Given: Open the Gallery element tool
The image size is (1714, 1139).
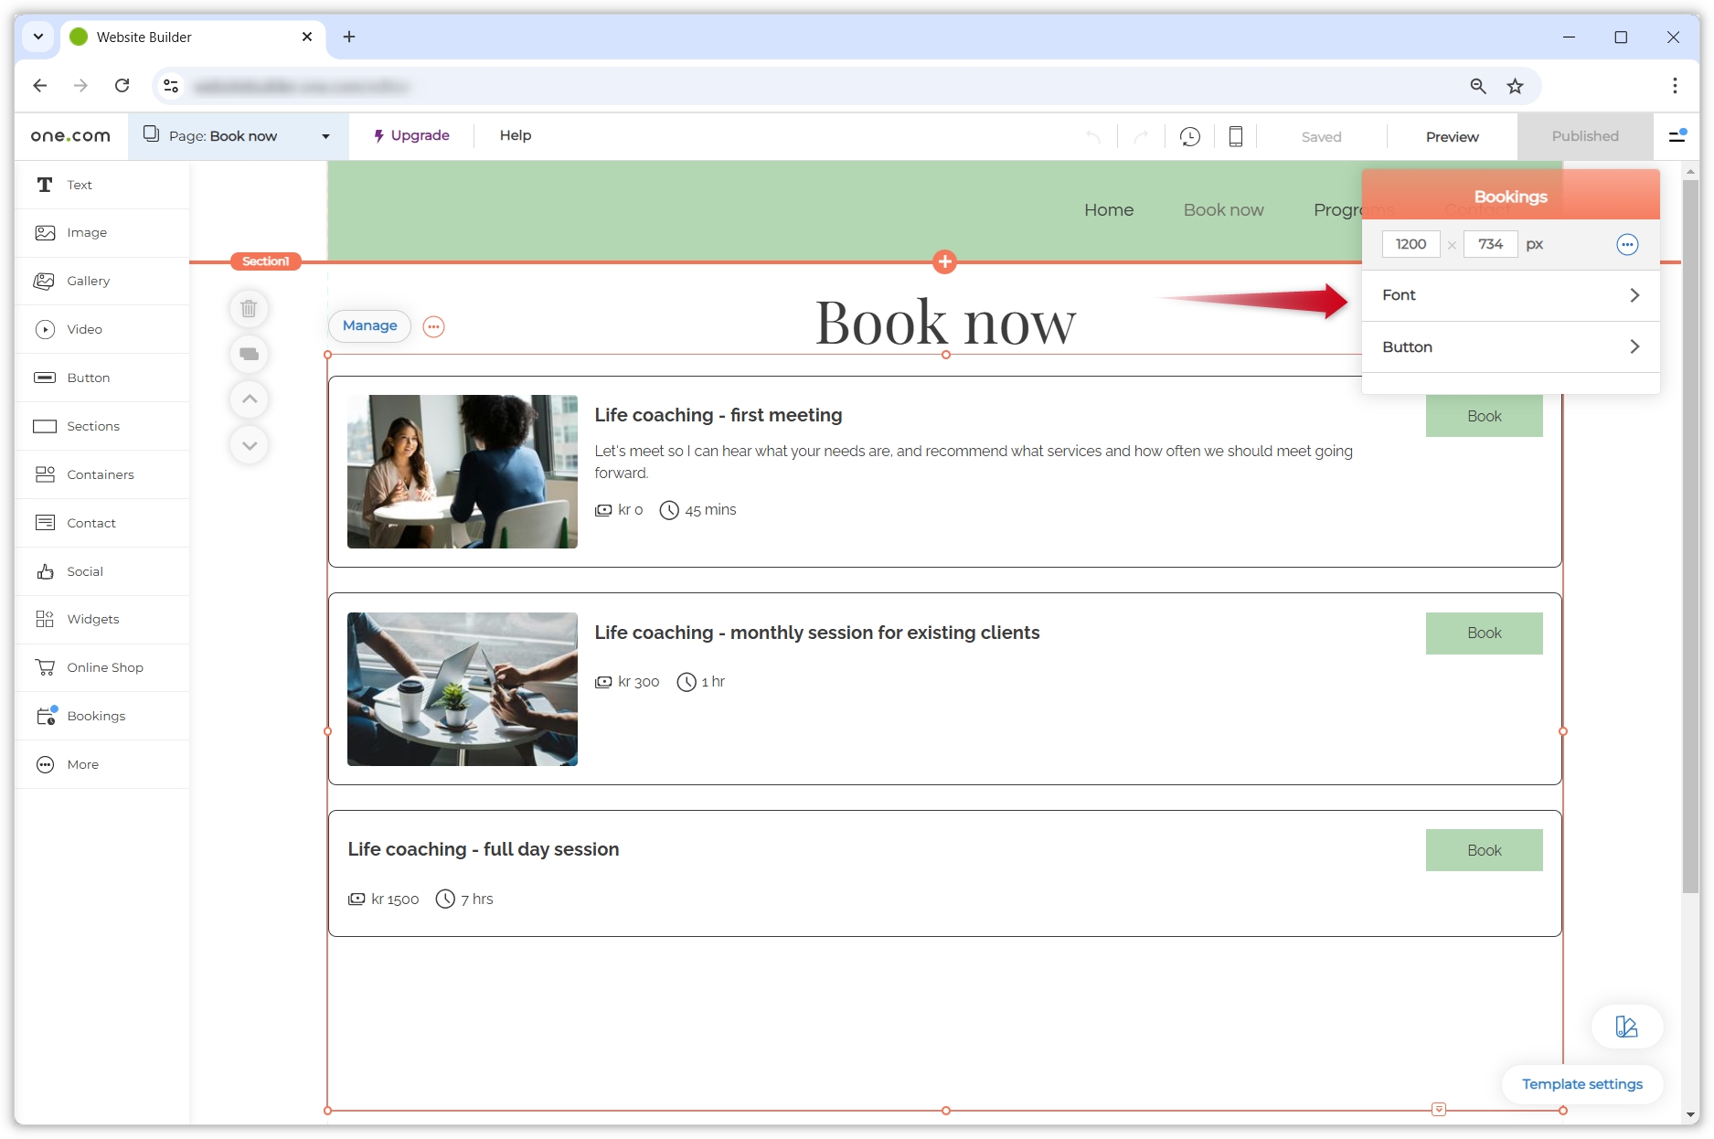Looking at the screenshot, I should tap(89, 281).
